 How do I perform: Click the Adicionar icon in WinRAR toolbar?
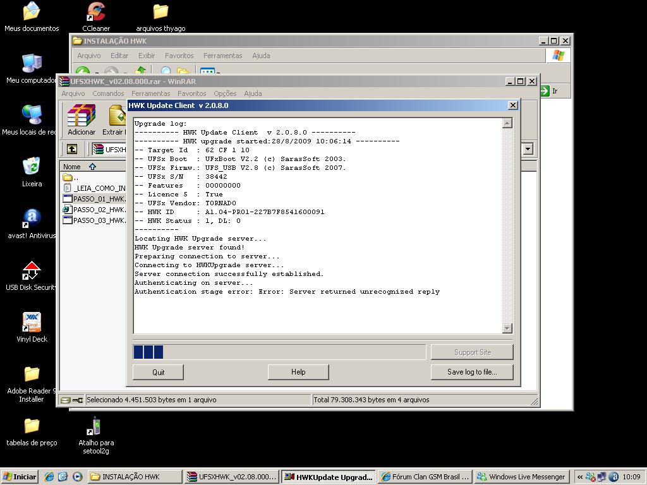[82, 119]
